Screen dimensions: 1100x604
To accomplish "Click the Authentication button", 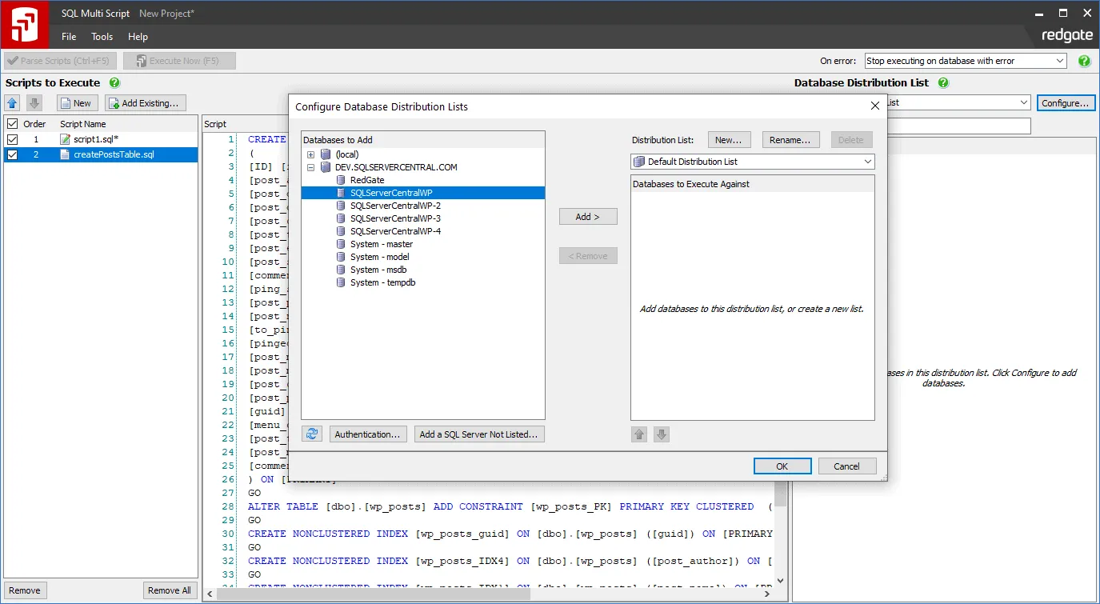I will (368, 434).
